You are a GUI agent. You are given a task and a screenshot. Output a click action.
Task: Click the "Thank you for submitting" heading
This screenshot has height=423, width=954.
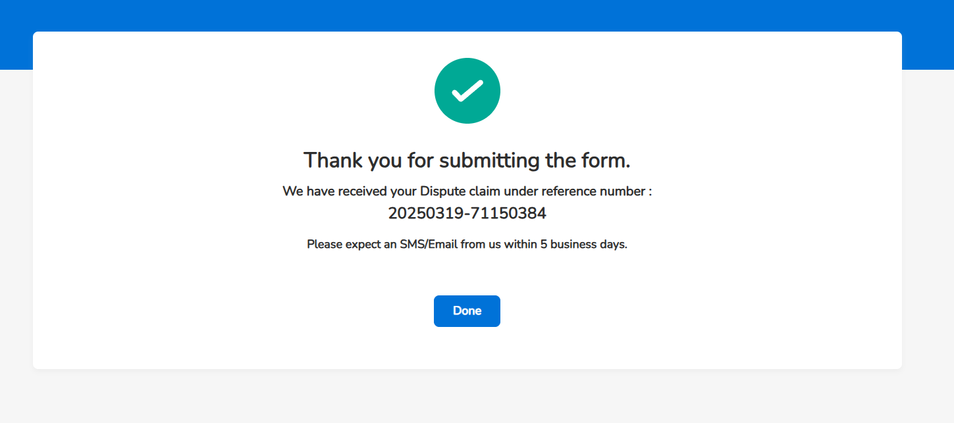467,160
